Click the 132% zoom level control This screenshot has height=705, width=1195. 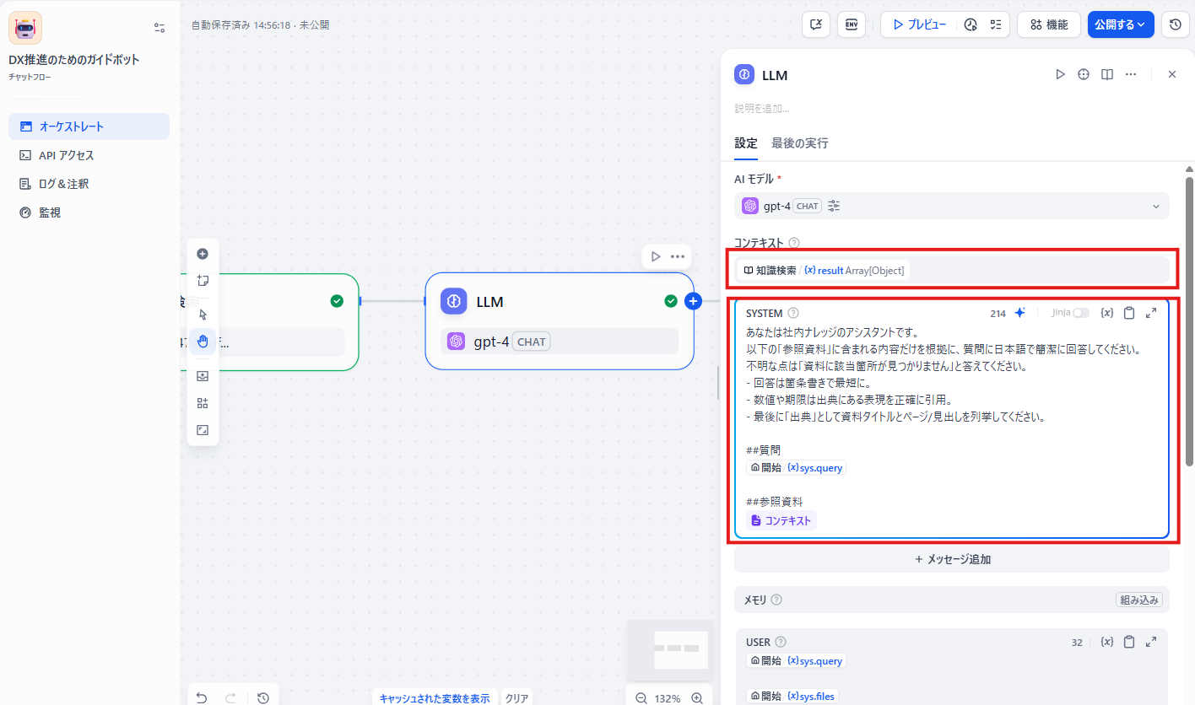(x=667, y=698)
